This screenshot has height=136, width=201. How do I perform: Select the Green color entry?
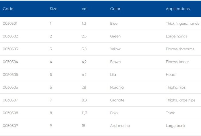click(x=115, y=36)
